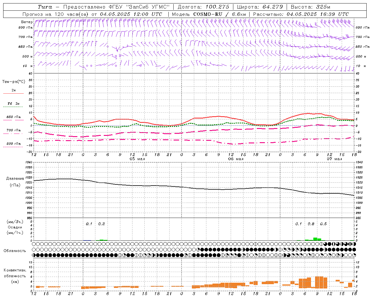The width and height of the screenshot is (371, 296).
Task: Select the "Широта: 64.279" header field
Action: (260, 7)
